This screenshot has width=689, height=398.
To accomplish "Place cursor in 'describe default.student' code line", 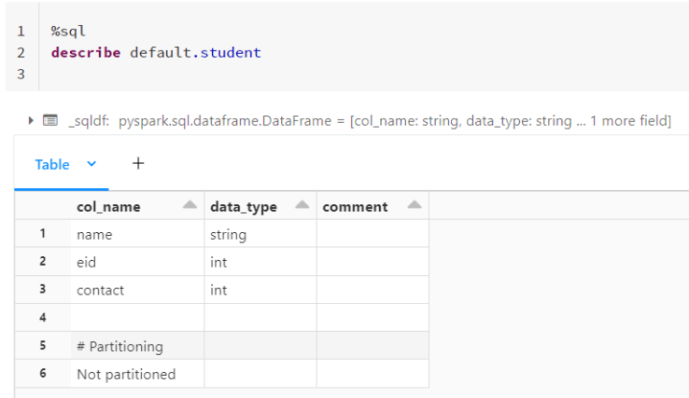I will pyautogui.click(x=156, y=52).
